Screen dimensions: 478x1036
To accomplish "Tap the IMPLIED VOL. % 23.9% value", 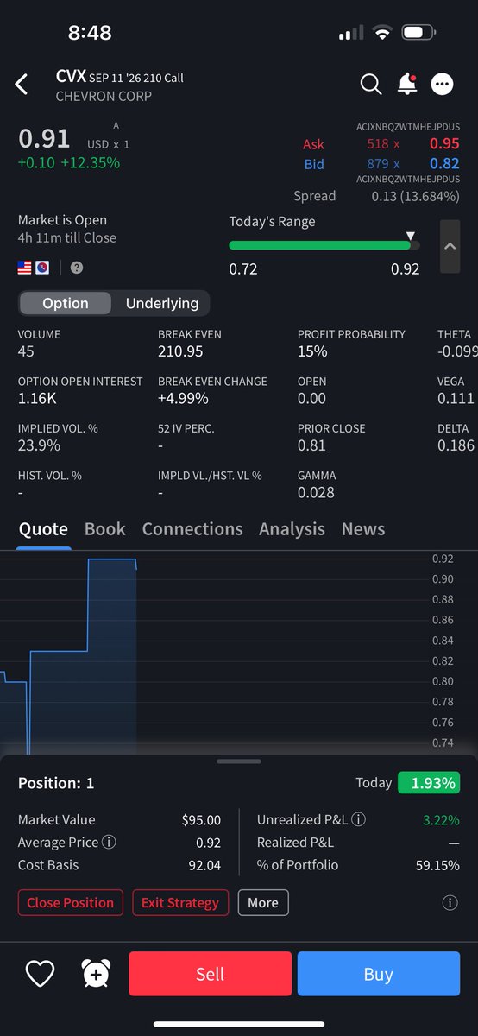I will pyautogui.click(x=39, y=445).
